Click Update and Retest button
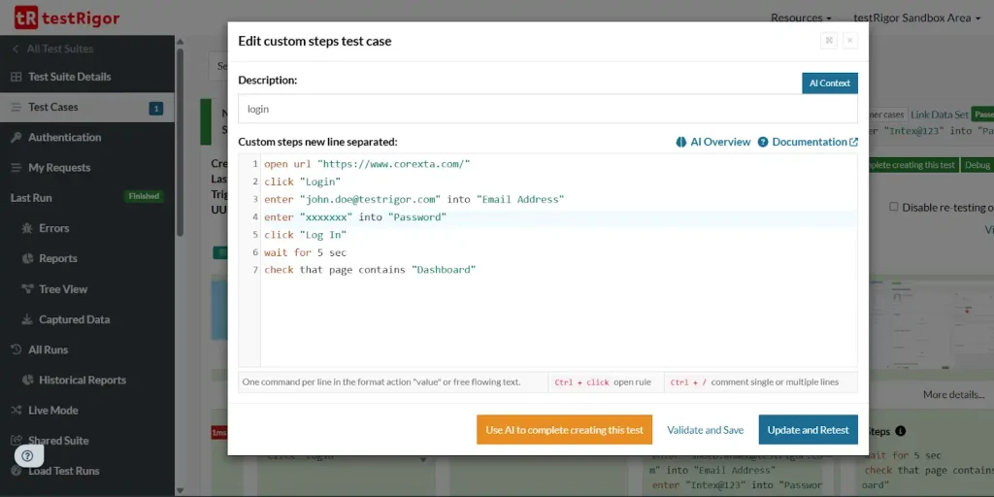The width and height of the screenshot is (994, 497). click(809, 430)
